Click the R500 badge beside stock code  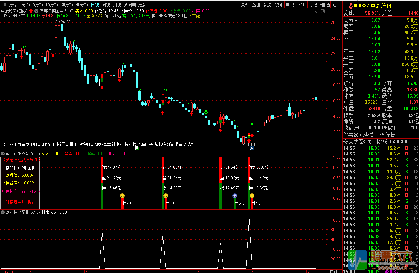point(351,6)
